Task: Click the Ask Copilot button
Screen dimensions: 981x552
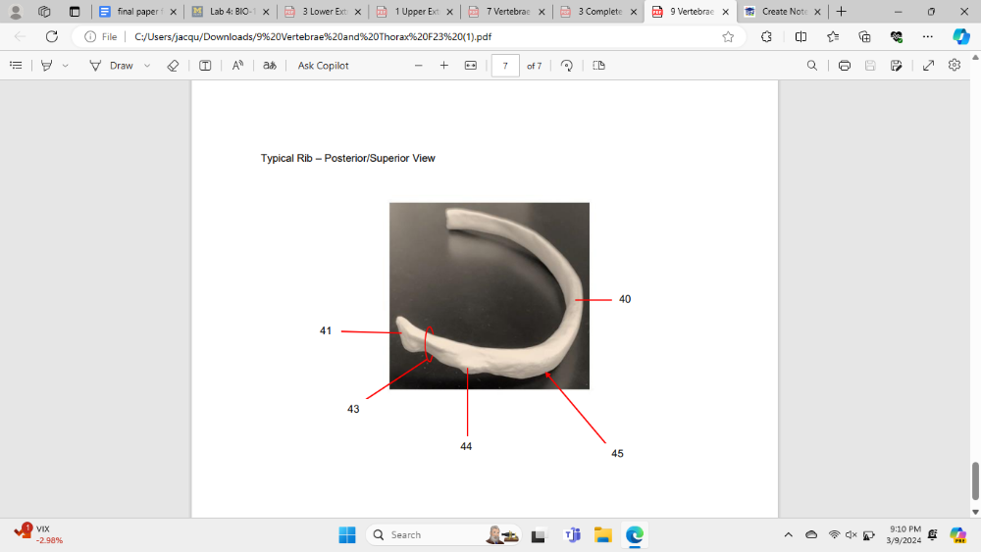Action: point(323,66)
